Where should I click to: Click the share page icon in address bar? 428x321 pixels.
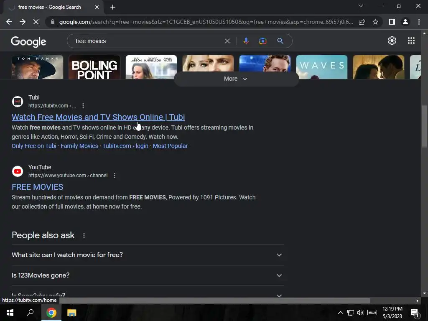tap(362, 22)
